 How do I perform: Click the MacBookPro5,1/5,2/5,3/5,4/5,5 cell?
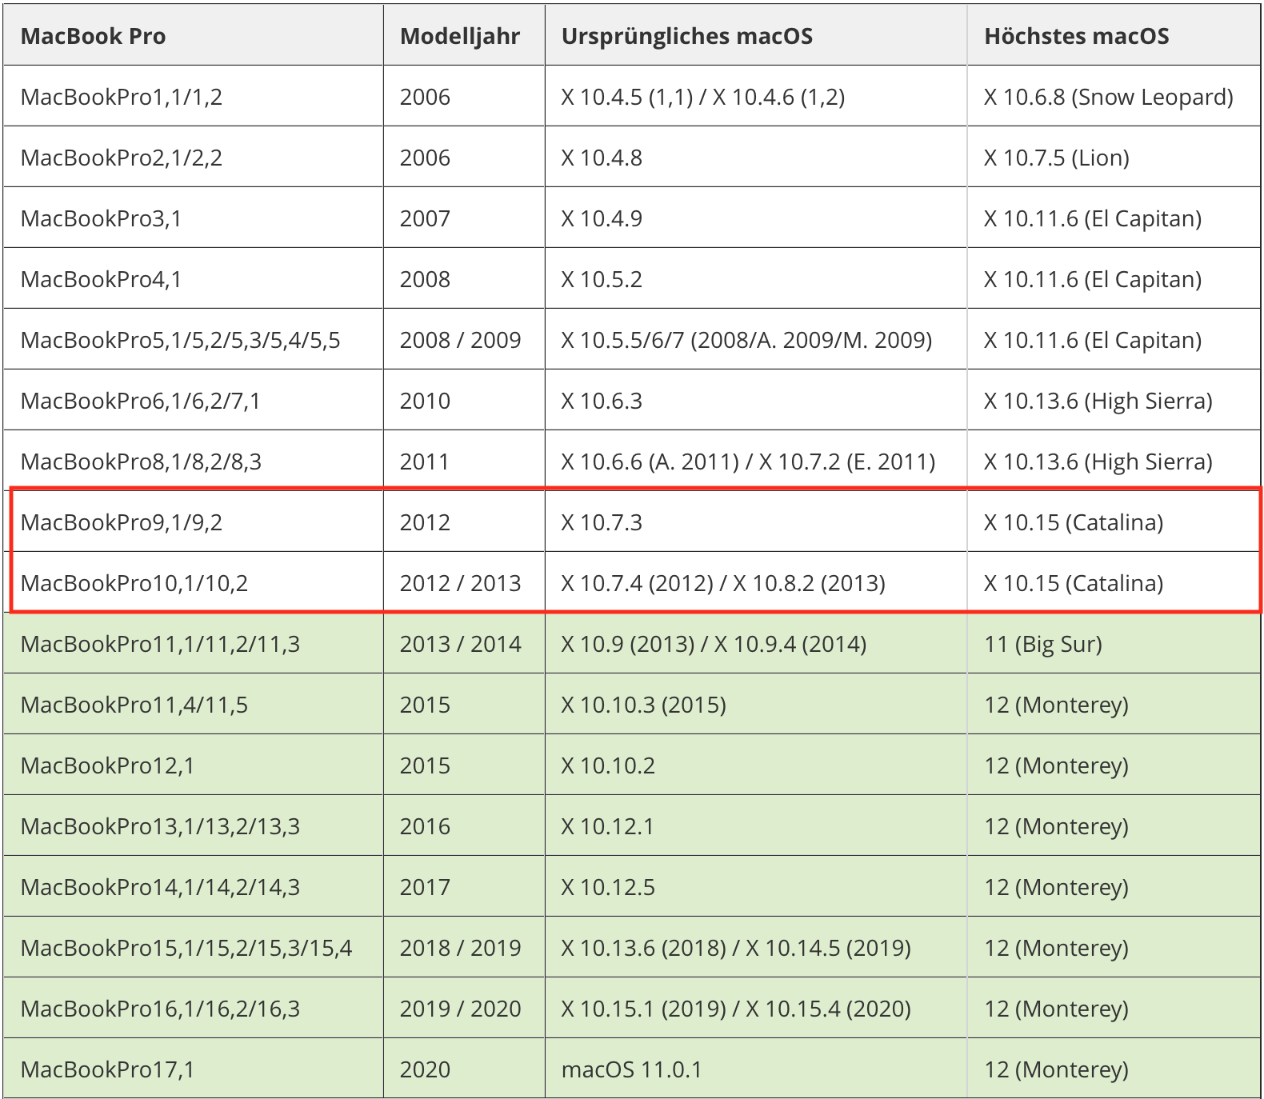[181, 340]
